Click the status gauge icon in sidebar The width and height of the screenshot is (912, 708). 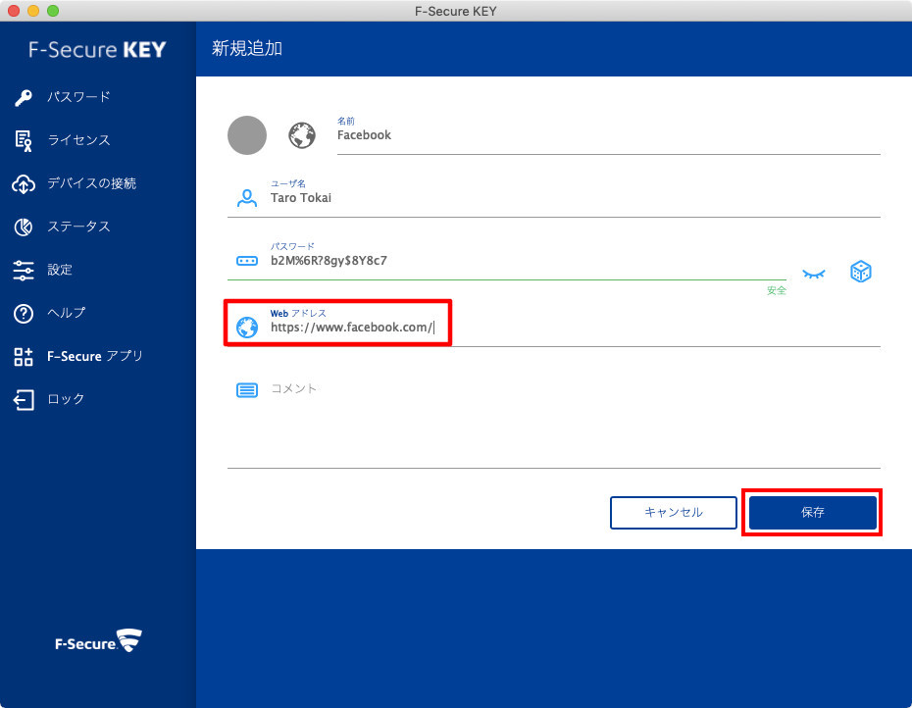(x=24, y=227)
